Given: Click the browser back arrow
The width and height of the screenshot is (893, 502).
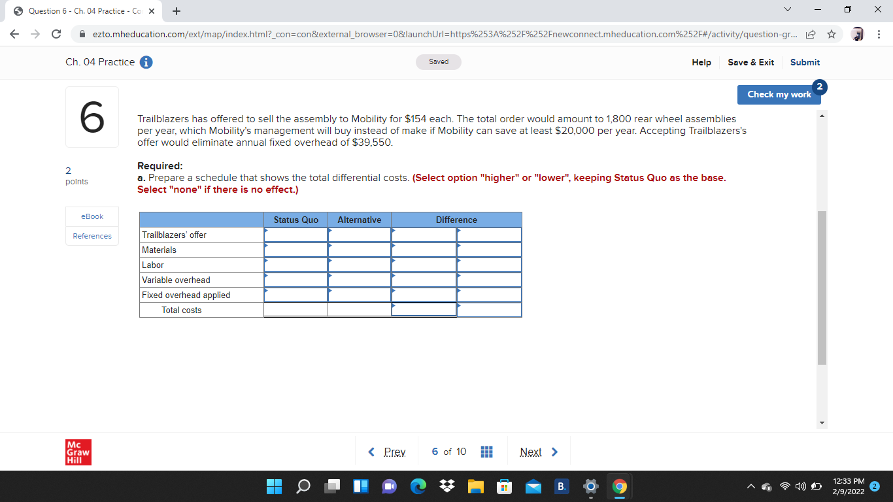Looking at the screenshot, I should click(x=14, y=34).
